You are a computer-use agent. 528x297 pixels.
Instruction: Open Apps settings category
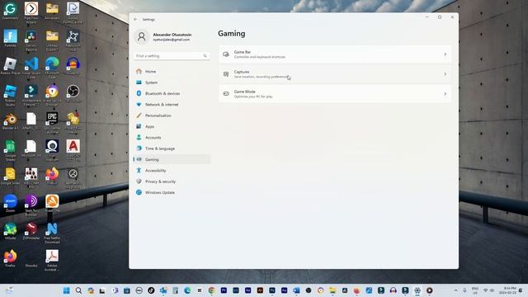pyautogui.click(x=172, y=126)
